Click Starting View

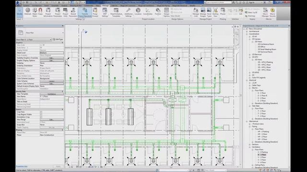tap(215, 12)
